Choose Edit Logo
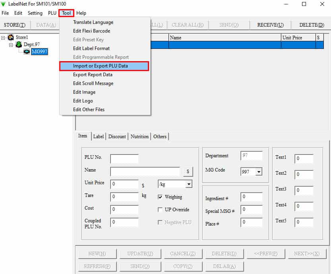Screen dimensions: 331x274 coord(105,101)
